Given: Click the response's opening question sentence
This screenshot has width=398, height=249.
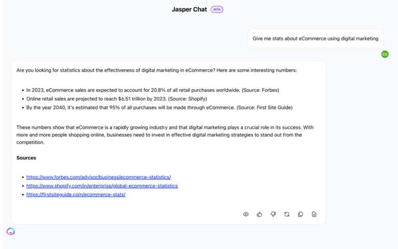Looking at the screenshot, I should pos(157,70).
